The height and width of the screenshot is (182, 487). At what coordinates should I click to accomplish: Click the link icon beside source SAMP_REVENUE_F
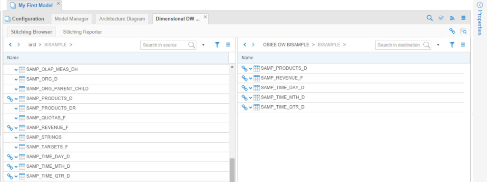[10, 127]
